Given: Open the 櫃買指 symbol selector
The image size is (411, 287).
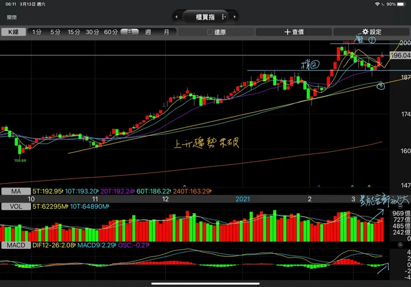Looking at the screenshot, I should tap(205, 17).
